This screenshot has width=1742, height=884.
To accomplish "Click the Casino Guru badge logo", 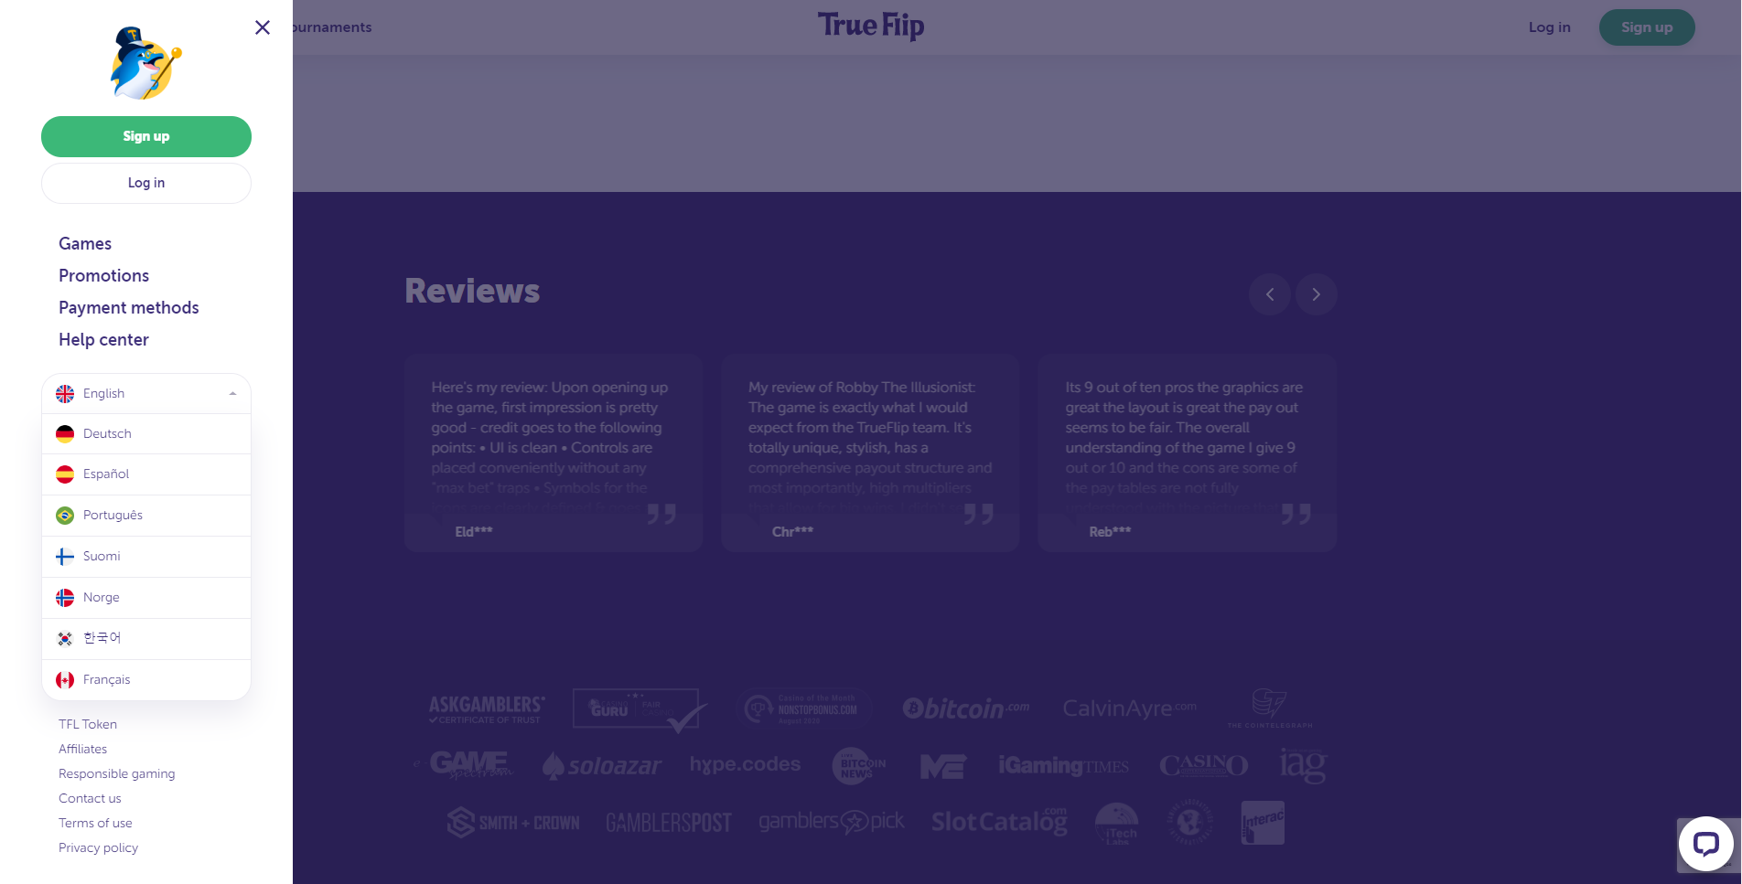I will (640, 710).
